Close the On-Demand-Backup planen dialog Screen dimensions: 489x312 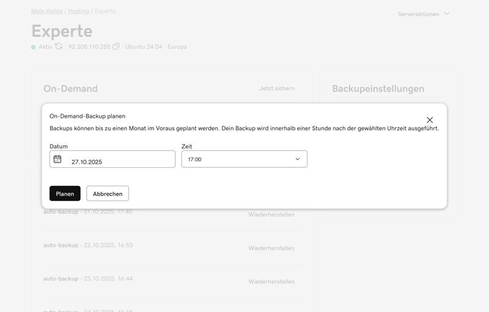pyautogui.click(x=430, y=120)
